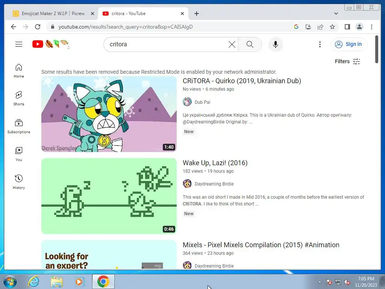Image resolution: width=385 pixels, height=289 pixels.
Task: Click Daydreaming Birdie avatar under Wake Up, Lazi!
Action: [x=187, y=184]
